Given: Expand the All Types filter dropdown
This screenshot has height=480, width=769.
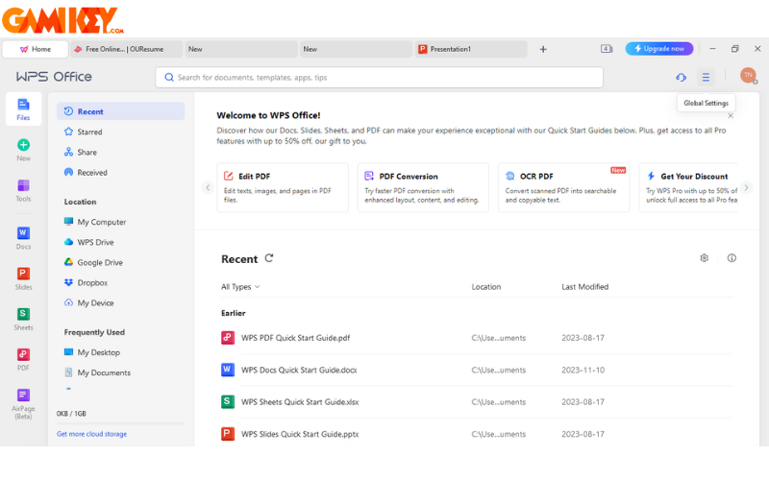Looking at the screenshot, I should (240, 287).
